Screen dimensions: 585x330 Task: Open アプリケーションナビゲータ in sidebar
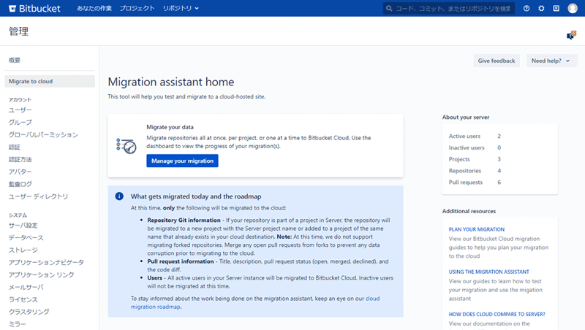(x=46, y=262)
